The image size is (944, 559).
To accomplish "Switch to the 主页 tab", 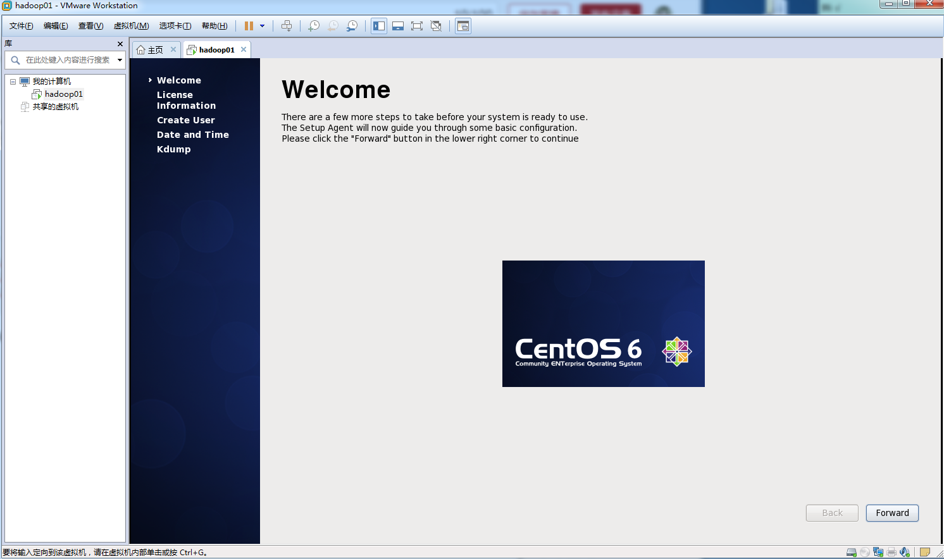I will tap(154, 49).
